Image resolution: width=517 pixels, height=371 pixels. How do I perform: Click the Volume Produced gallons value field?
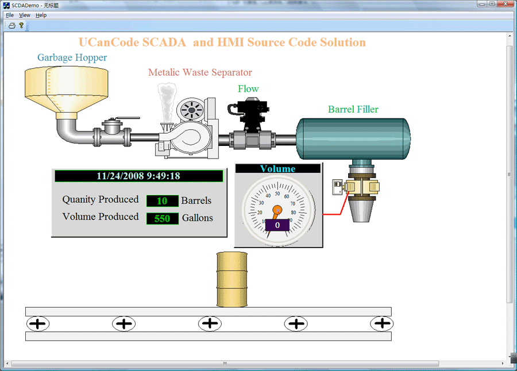pyautogui.click(x=162, y=218)
